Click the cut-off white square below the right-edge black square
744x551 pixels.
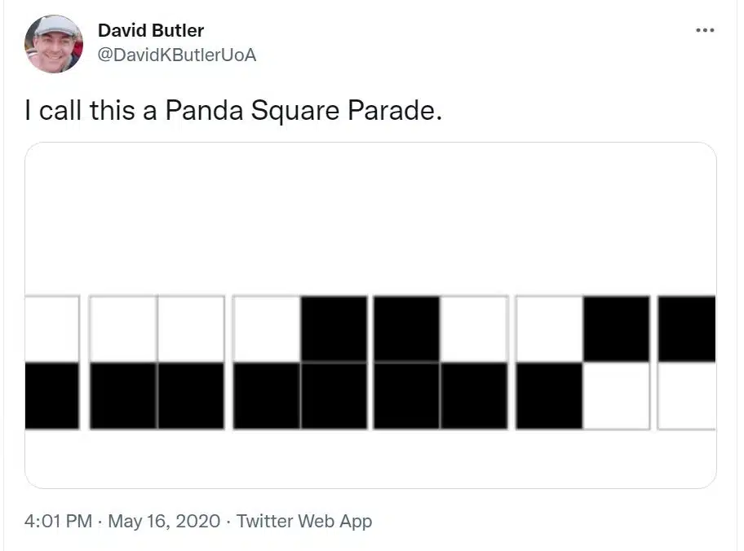[x=687, y=396]
